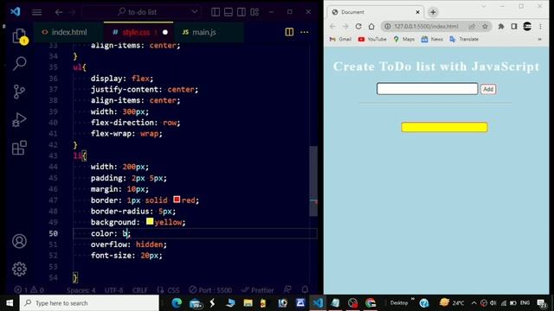Open Chrome profile avatar
This screenshot has width=554, height=311.
tap(527, 27)
